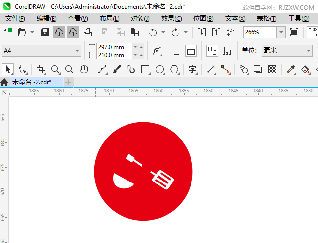Select the Transparency checkerboard tool

coord(272,70)
